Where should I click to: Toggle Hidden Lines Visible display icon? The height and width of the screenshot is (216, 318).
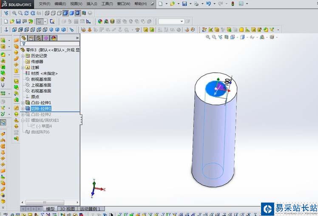(53, 13)
